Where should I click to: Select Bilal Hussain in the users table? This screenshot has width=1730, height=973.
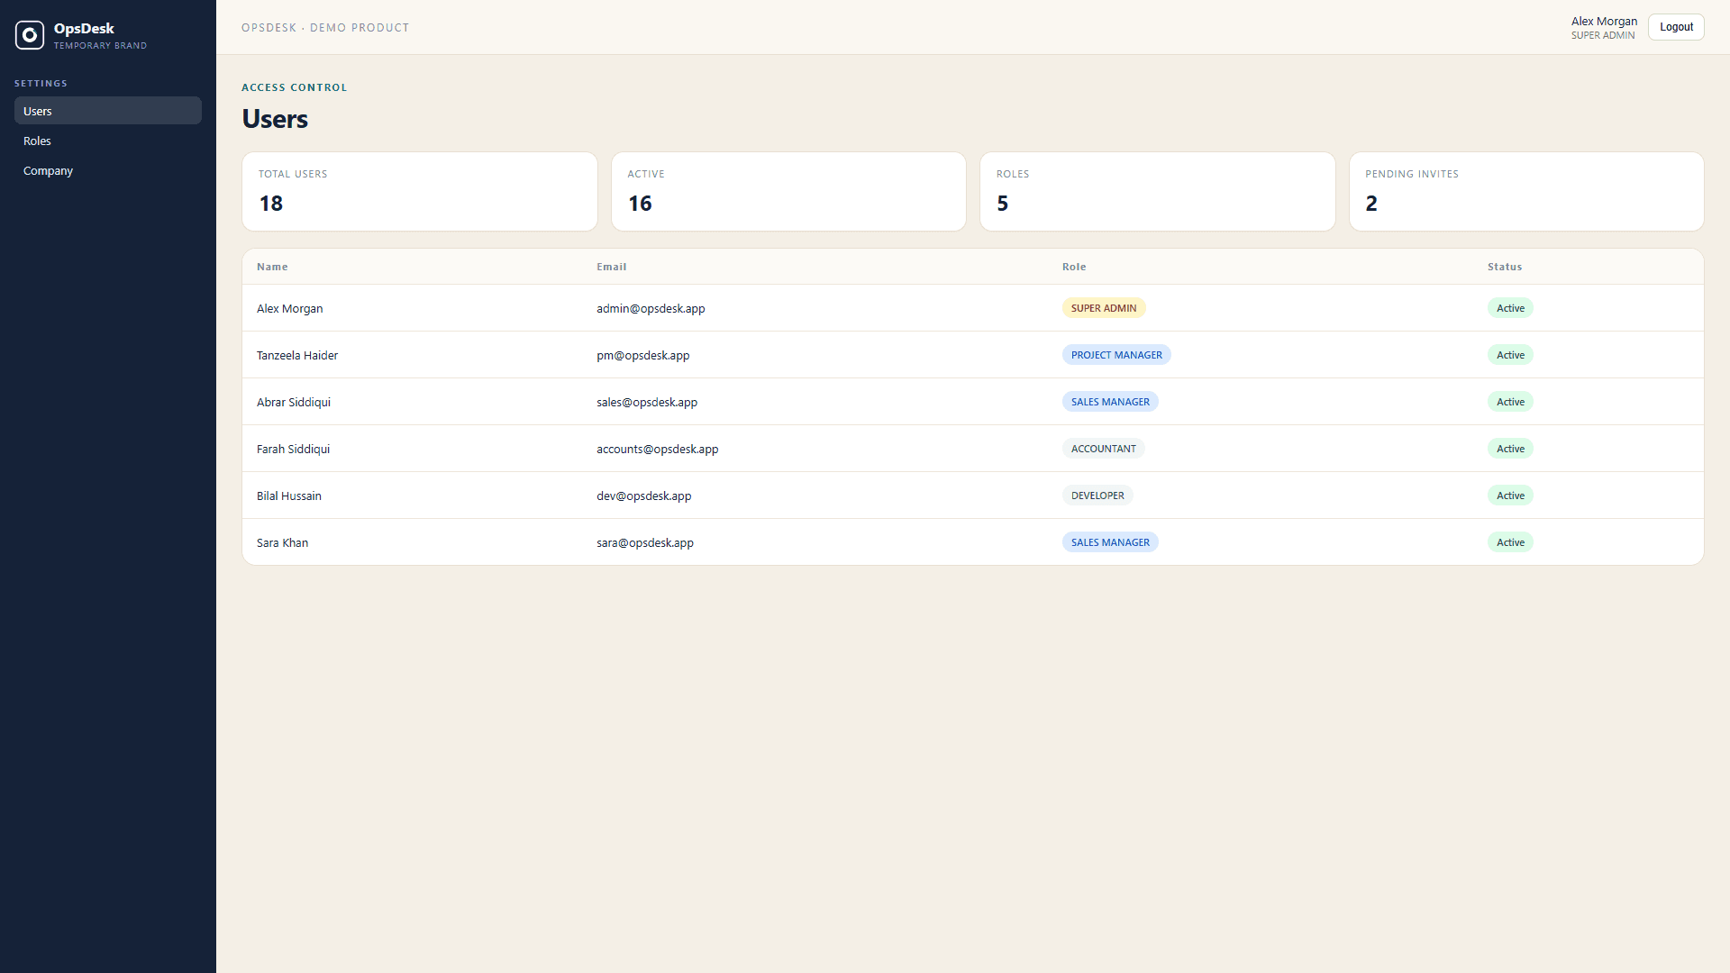click(x=289, y=496)
